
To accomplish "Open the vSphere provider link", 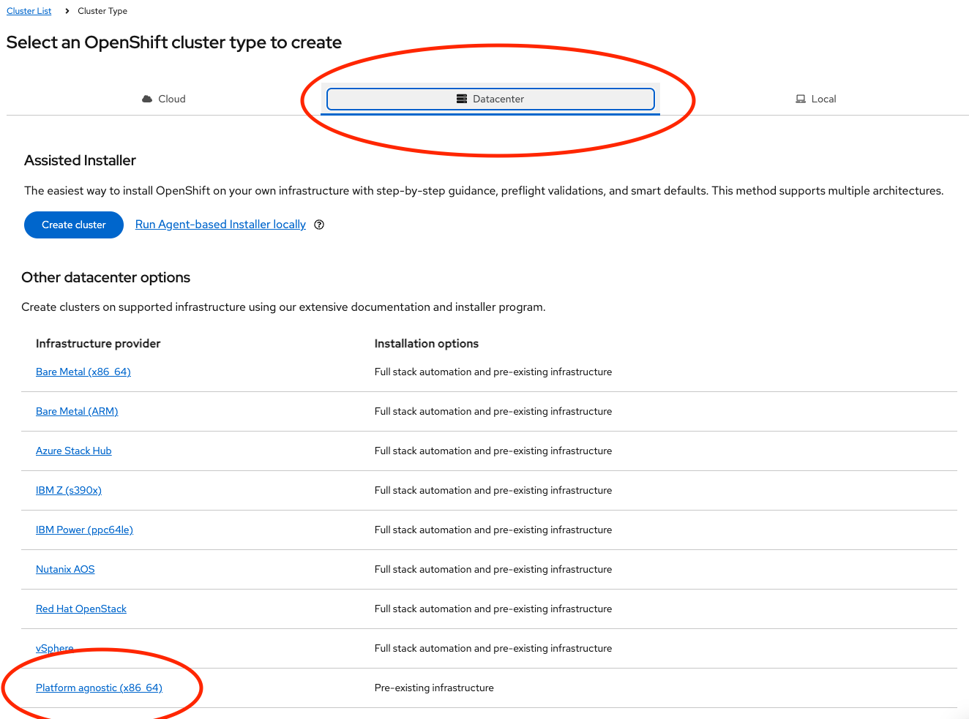I will [55, 648].
